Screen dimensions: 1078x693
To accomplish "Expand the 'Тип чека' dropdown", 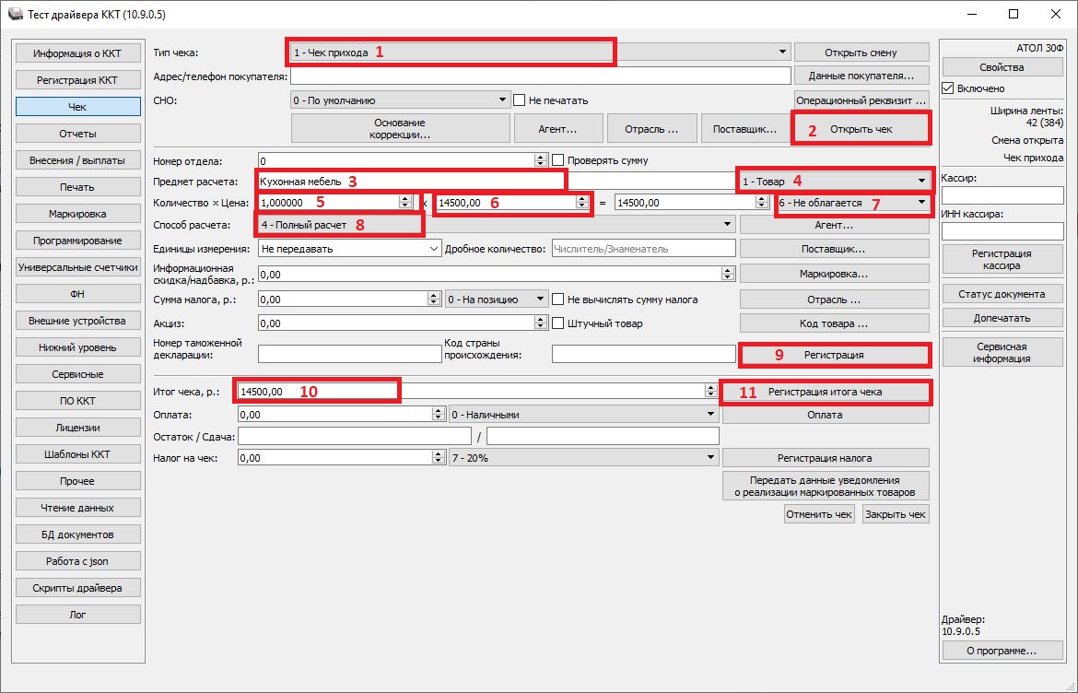I will point(782,53).
